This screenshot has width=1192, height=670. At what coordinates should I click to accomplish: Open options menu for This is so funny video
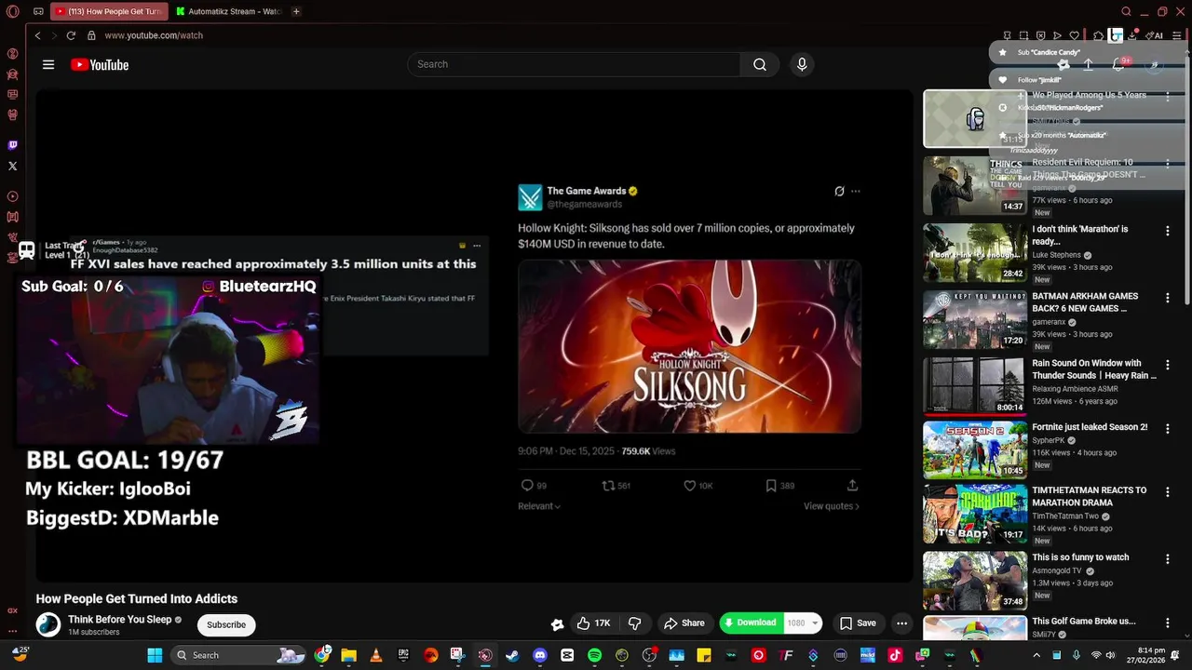1168,559
